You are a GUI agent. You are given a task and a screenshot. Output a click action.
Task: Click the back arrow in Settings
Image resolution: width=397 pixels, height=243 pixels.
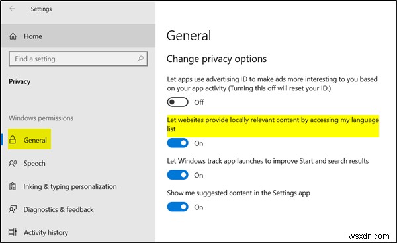click(x=12, y=9)
